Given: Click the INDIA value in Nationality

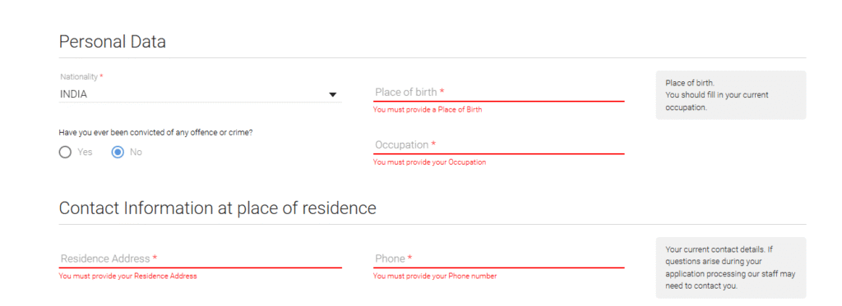Looking at the screenshot, I should pos(73,95).
